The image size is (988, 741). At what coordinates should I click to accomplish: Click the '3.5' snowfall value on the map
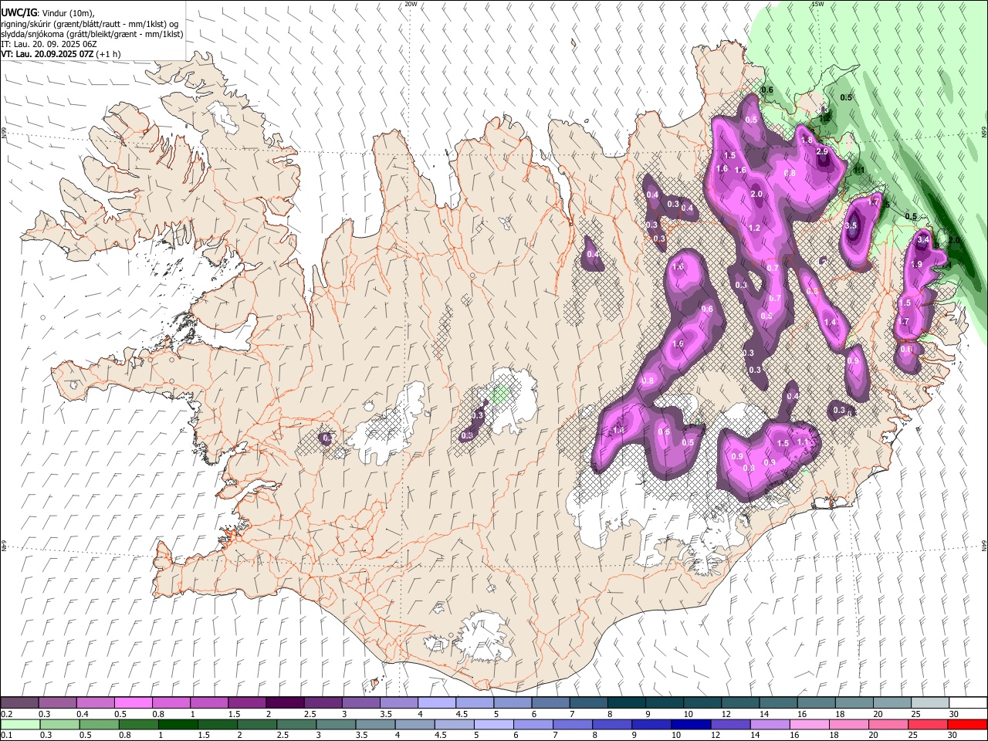point(851,226)
